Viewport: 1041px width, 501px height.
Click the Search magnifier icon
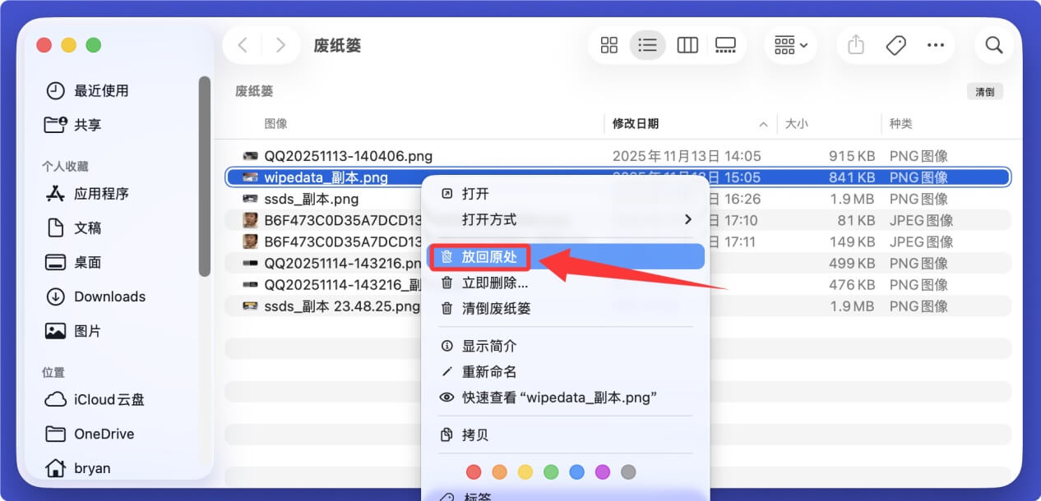pyautogui.click(x=993, y=45)
